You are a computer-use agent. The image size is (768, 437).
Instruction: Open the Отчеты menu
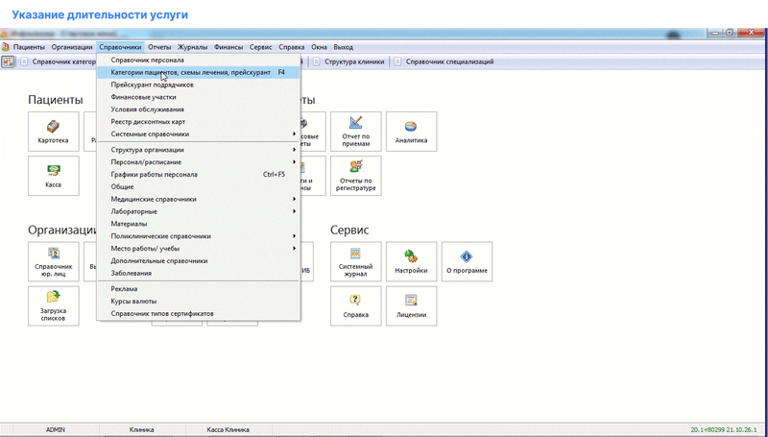click(x=159, y=47)
